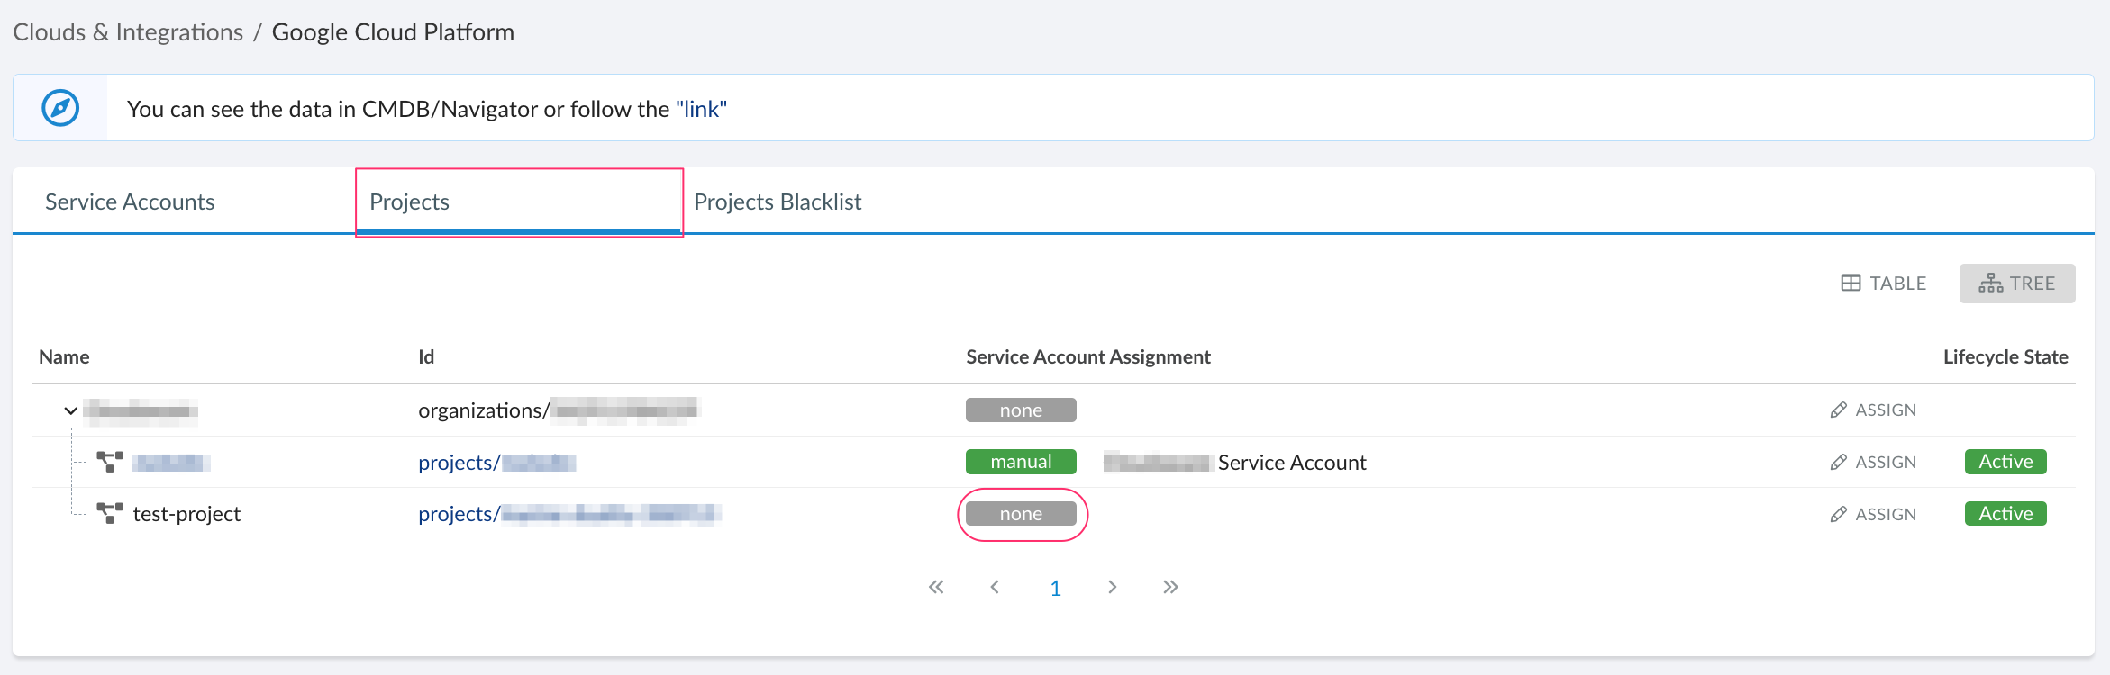The image size is (2110, 675).
Task: Click the pencil ASSIGN icon for the organization row
Action: point(1839,410)
